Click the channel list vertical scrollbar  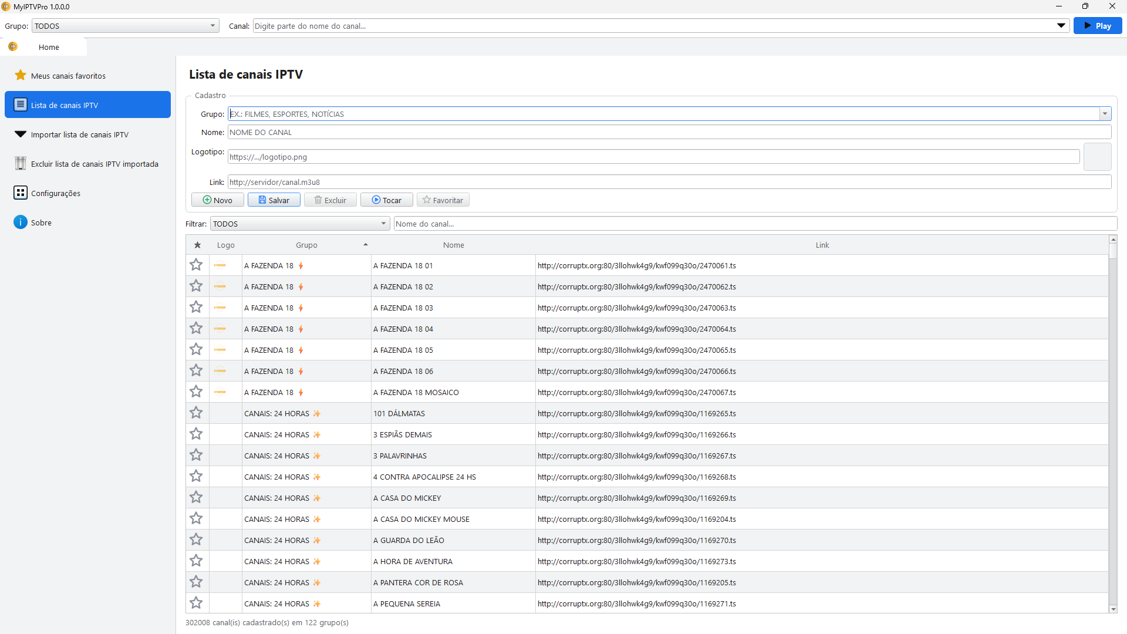pos(1113,424)
